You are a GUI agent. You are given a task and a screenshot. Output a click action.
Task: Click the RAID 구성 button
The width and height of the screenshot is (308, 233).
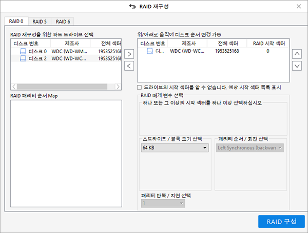coord(281,221)
